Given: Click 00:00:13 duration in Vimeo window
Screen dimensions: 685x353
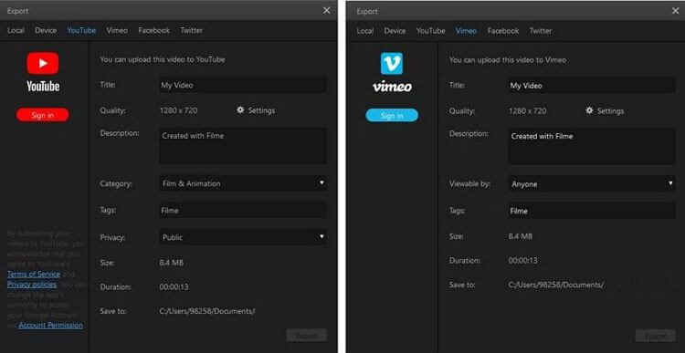Looking at the screenshot, I should click(x=523, y=261).
